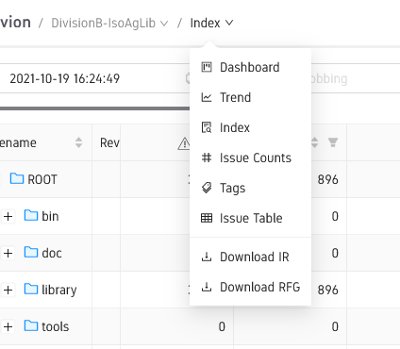
Task: Click the library folder icon
Action: (31, 289)
